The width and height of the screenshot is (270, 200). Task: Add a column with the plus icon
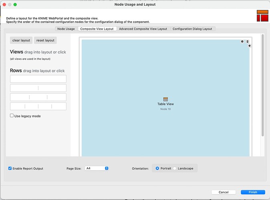pyautogui.click(x=250, y=46)
